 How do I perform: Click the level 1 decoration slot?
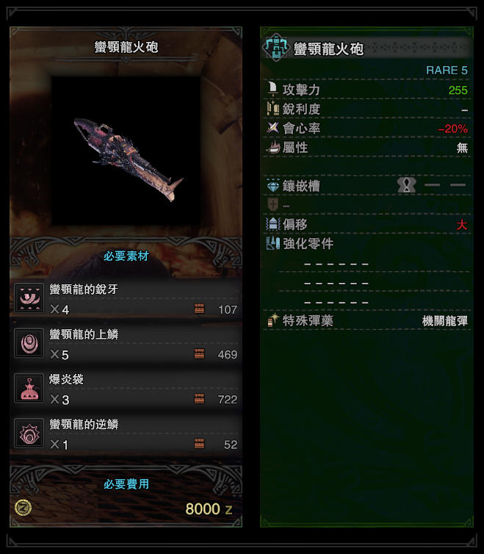click(x=407, y=185)
